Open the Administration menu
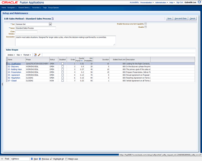202x161 pixels. 162,3
